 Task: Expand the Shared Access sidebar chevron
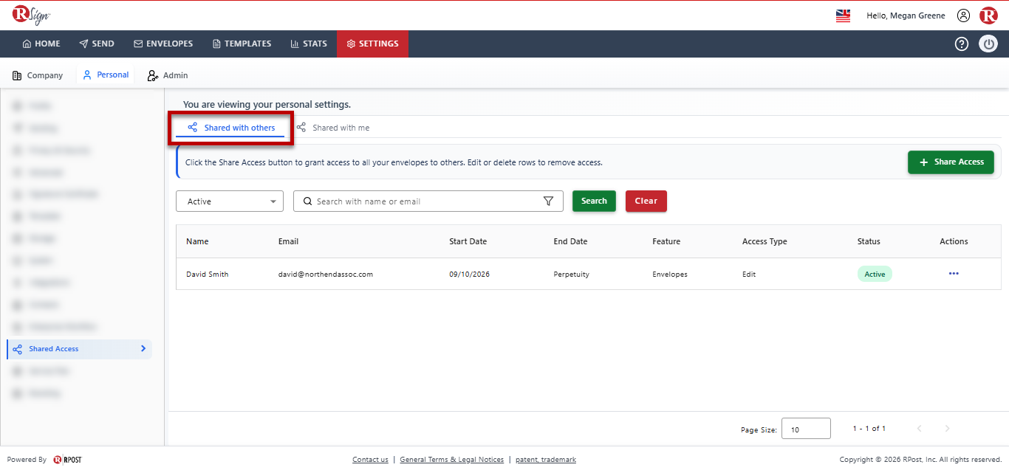pos(143,349)
